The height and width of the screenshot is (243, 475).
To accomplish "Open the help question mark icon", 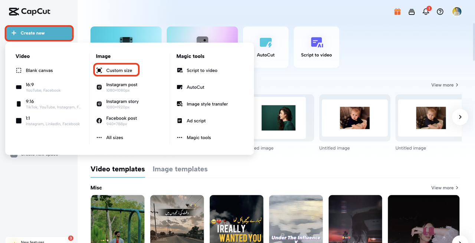I will (440, 12).
